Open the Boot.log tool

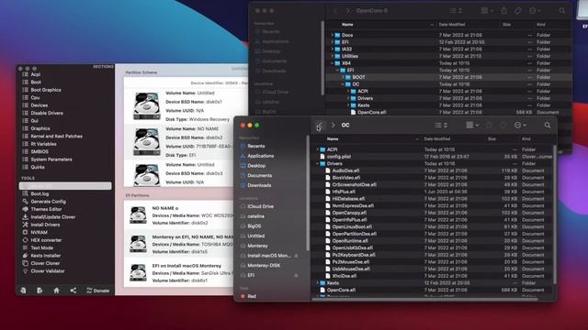coord(40,193)
